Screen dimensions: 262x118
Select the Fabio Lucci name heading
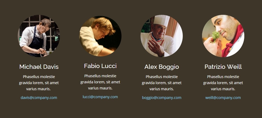[100, 66]
